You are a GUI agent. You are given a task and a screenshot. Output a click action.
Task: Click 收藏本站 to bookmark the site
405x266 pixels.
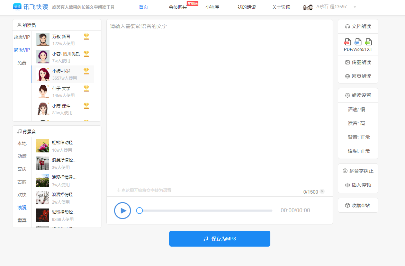pyautogui.click(x=358, y=205)
